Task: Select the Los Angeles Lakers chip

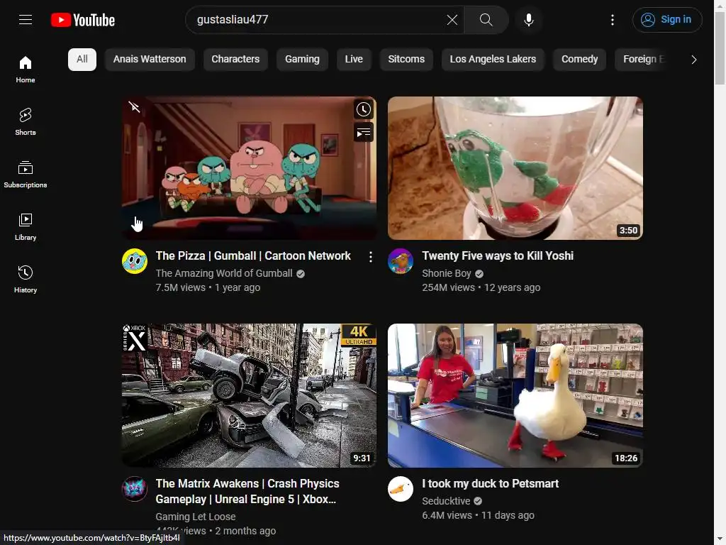Action: tap(493, 60)
